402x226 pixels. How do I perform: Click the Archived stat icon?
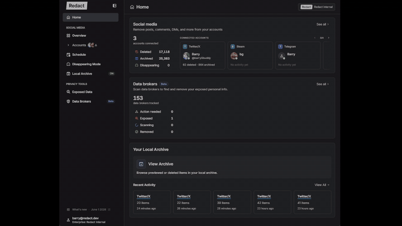[137, 59]
